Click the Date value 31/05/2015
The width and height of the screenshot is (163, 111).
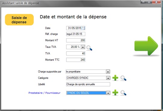pos(74,28)
